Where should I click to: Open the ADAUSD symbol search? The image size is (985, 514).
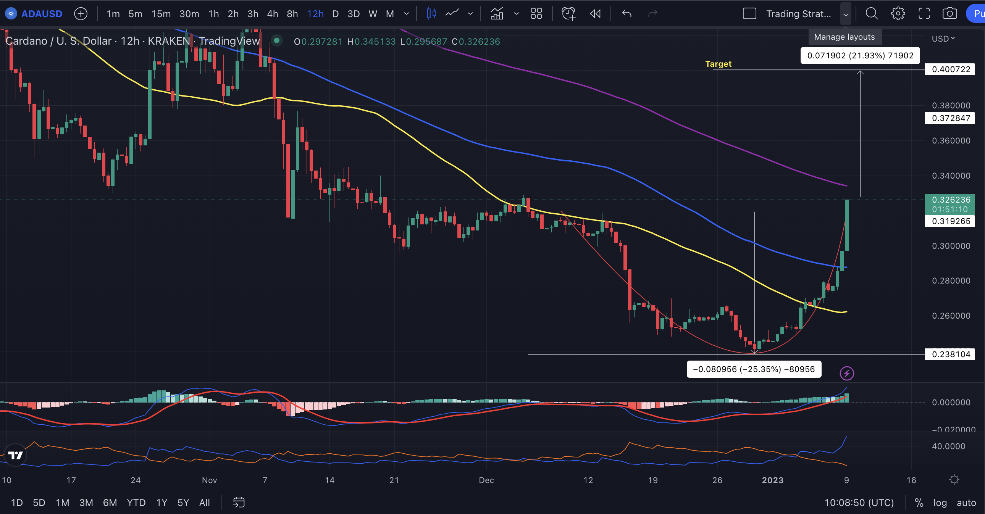41,14
